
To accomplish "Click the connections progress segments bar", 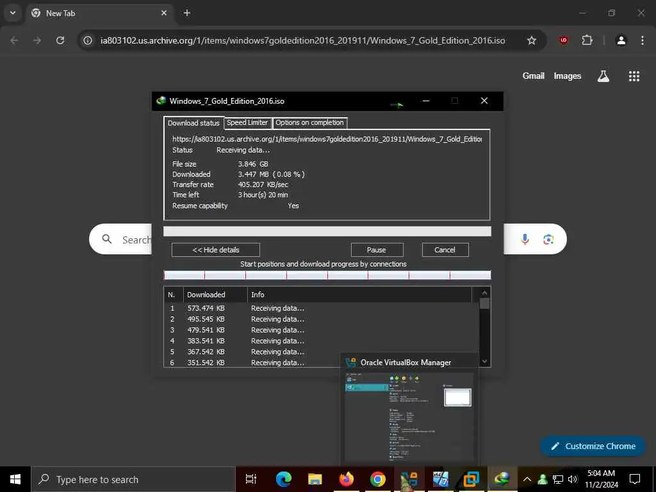I will [327, 275].
